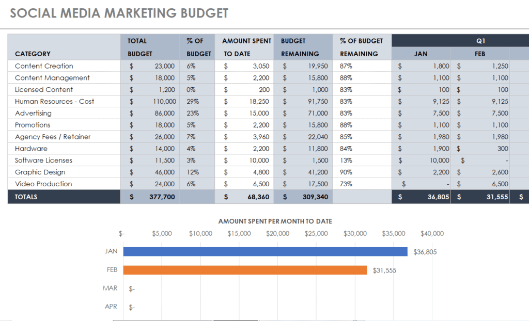Select the Human Resources - Cost cell
The width and height of the screenshot is (529, 321).
point(64,102)
